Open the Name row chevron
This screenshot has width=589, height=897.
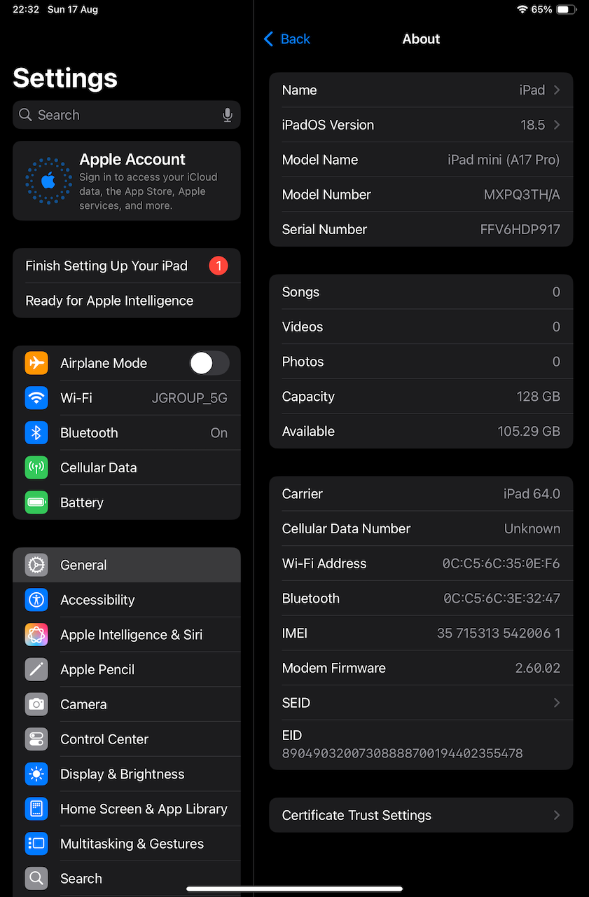coord(557,90)
